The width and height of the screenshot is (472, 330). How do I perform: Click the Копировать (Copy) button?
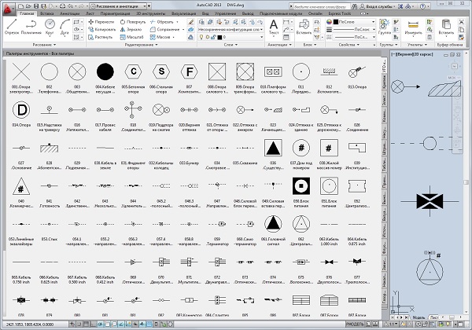[102, 29]
